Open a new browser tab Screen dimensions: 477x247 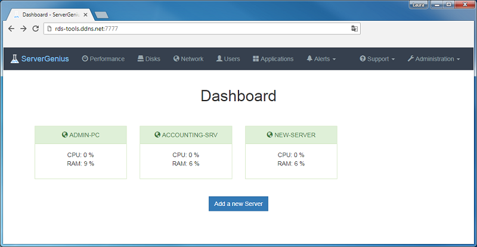pyautogui.click(x=101, y=14)
